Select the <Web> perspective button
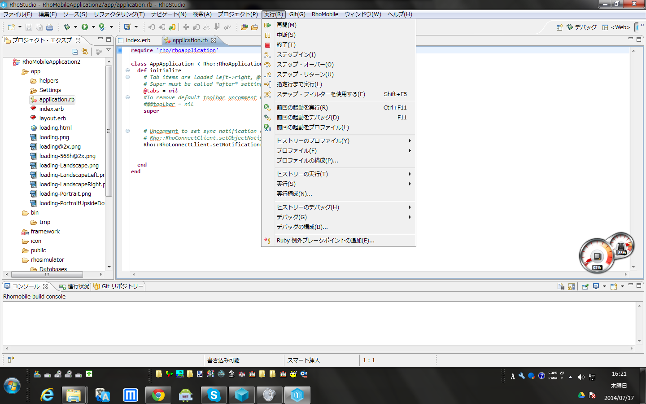Viewport: 646px width, 404px height. (x=616, y=27)
